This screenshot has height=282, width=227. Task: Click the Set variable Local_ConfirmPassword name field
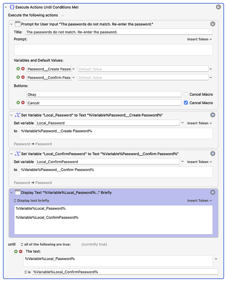[108, 161]
